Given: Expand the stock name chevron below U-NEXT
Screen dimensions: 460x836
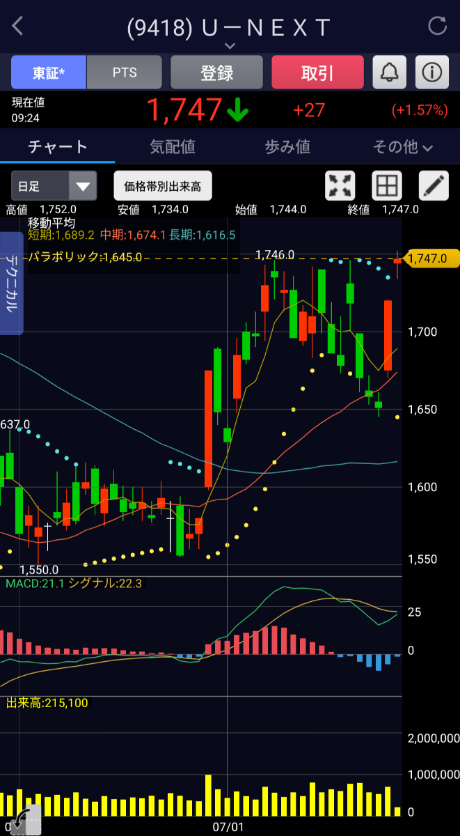Looking at the screenshot, I should click(x=230, y=46).
